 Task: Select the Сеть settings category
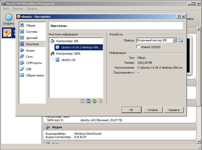click(32, 57)
